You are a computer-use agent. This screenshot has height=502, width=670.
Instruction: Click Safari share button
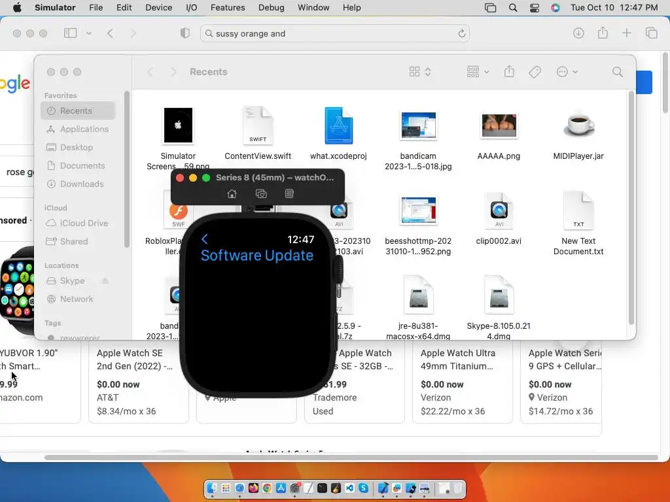(x=603, y=33)
